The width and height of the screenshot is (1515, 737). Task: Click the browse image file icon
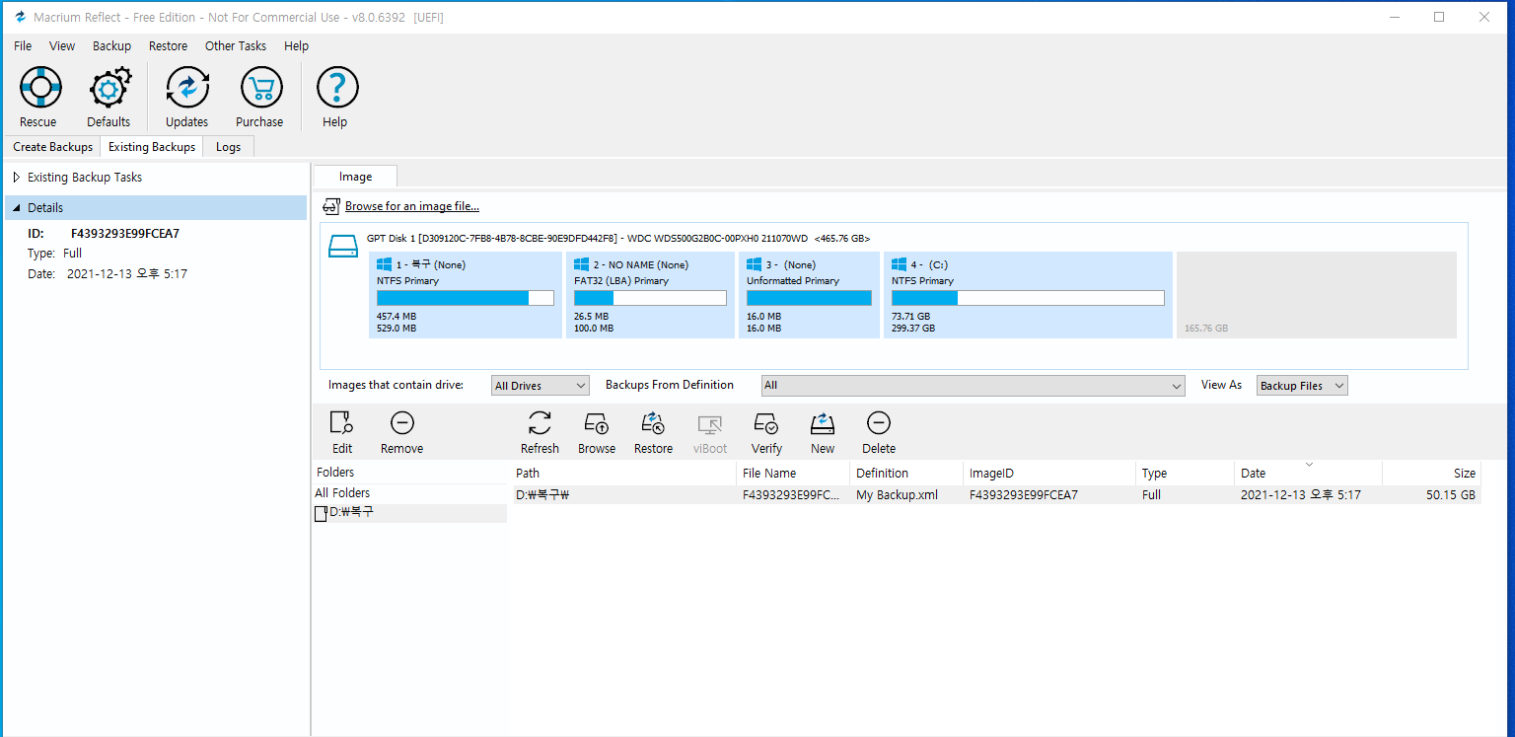pyautogui.click(x=330, y=207)
